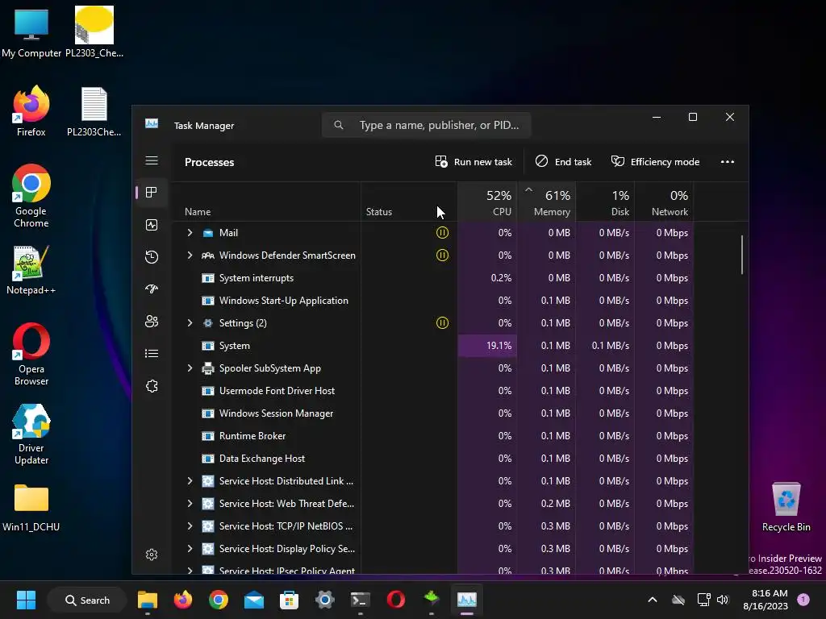This screenshot has height=619, width=826.
Task: Sort processes by Network column
Action: click(x=665, y=202)
